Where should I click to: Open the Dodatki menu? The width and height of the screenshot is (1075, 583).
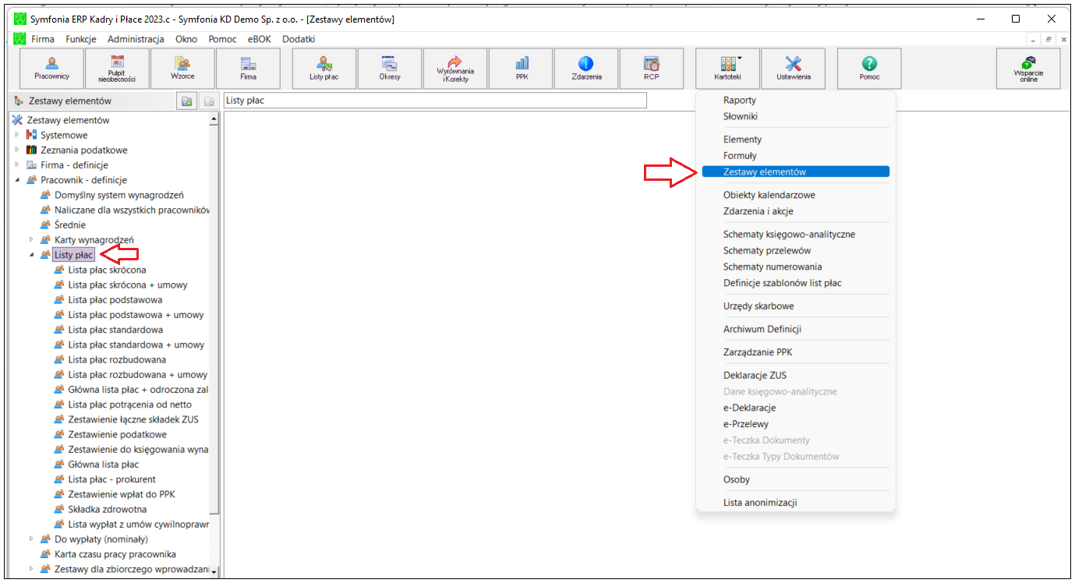pyautogui.click(x=299, y=39)
